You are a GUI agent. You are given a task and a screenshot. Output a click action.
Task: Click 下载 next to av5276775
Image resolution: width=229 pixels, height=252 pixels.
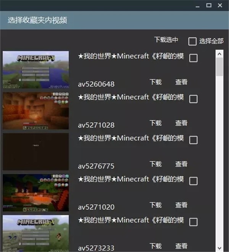pos(156,164)
